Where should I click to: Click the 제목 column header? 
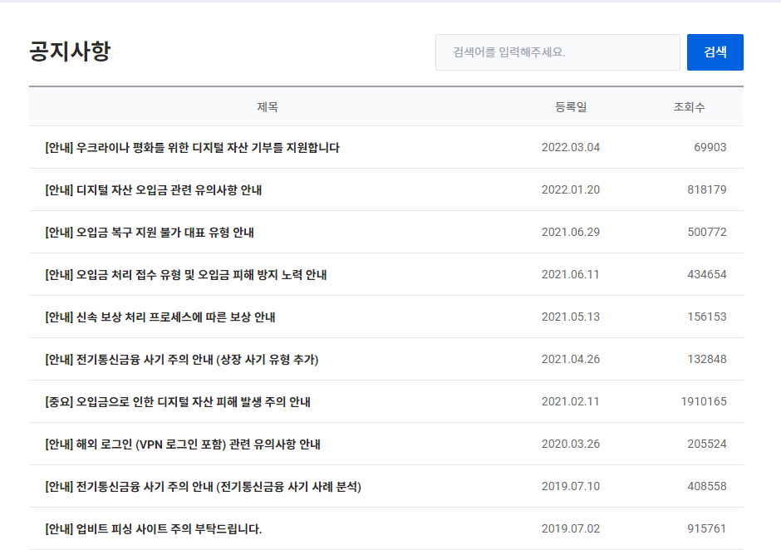(268, 107)
